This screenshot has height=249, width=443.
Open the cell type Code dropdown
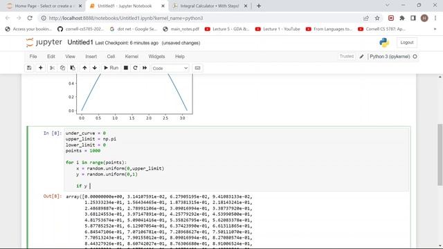pos(170,68)
